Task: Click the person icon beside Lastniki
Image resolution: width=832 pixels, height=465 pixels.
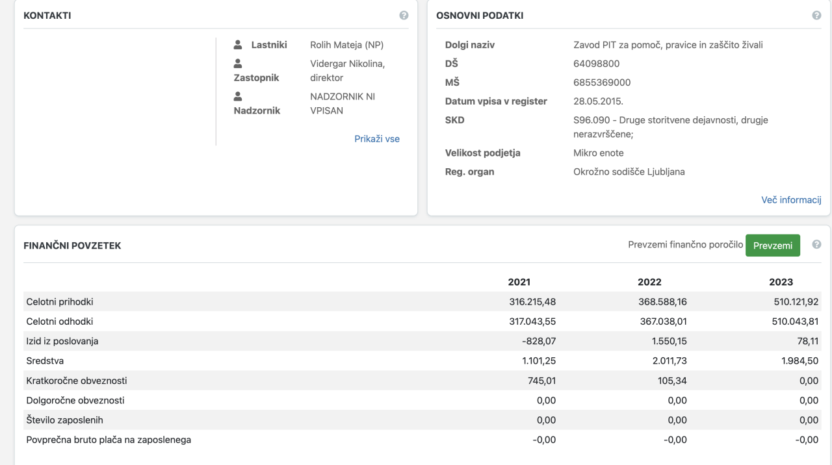Action: tap(238, 45)
